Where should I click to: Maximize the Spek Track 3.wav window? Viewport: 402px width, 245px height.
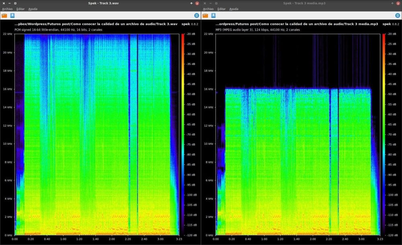pyautogui.click(x=15, y=3)
